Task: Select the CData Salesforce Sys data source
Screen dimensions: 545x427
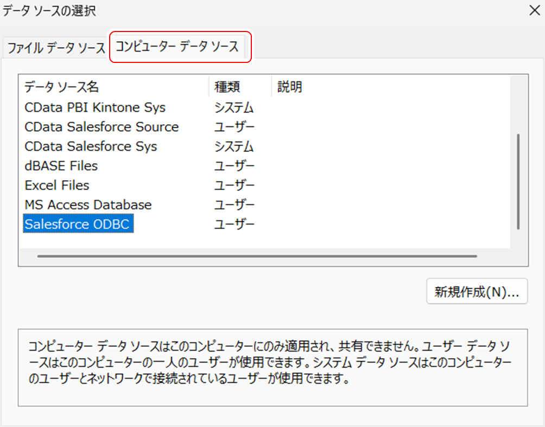Action: pyautogui.click(x=90, y=146)
